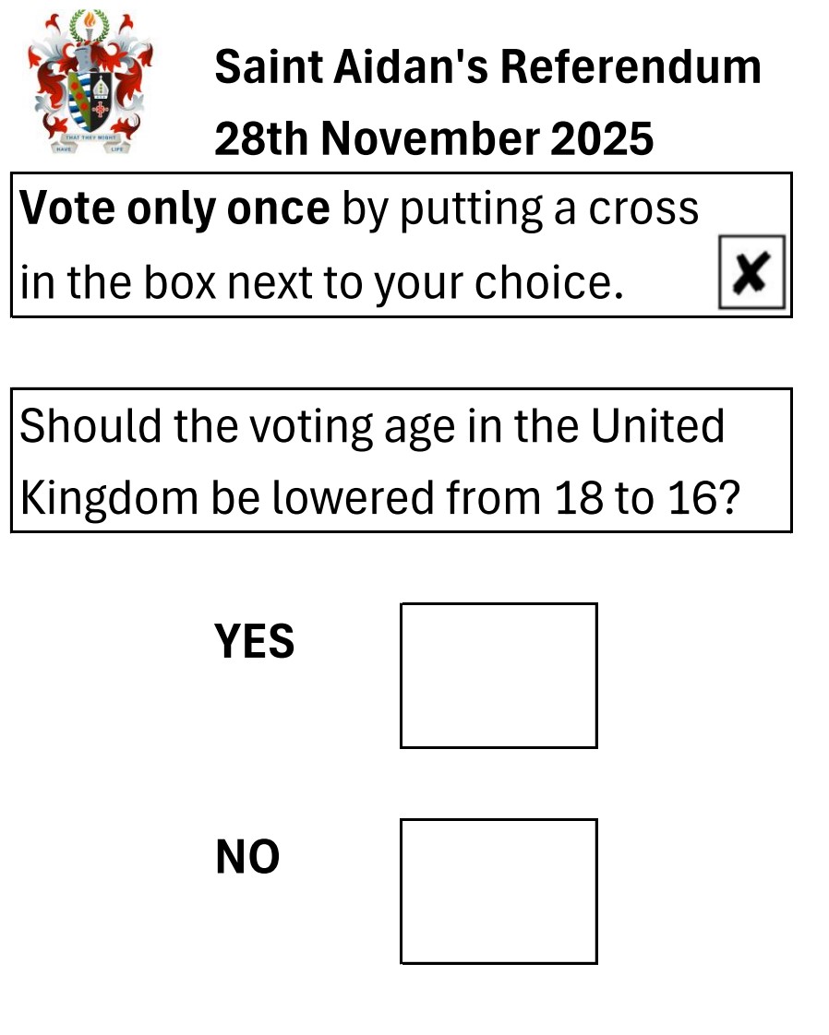Click the NO option label
The height and width of the screenshot is (1035, 829).
pos(247,858)
